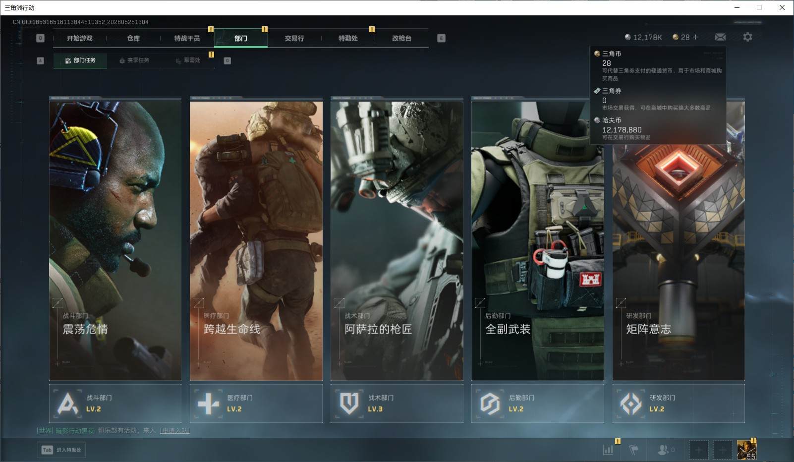Open the settings gear

(747, 37)
